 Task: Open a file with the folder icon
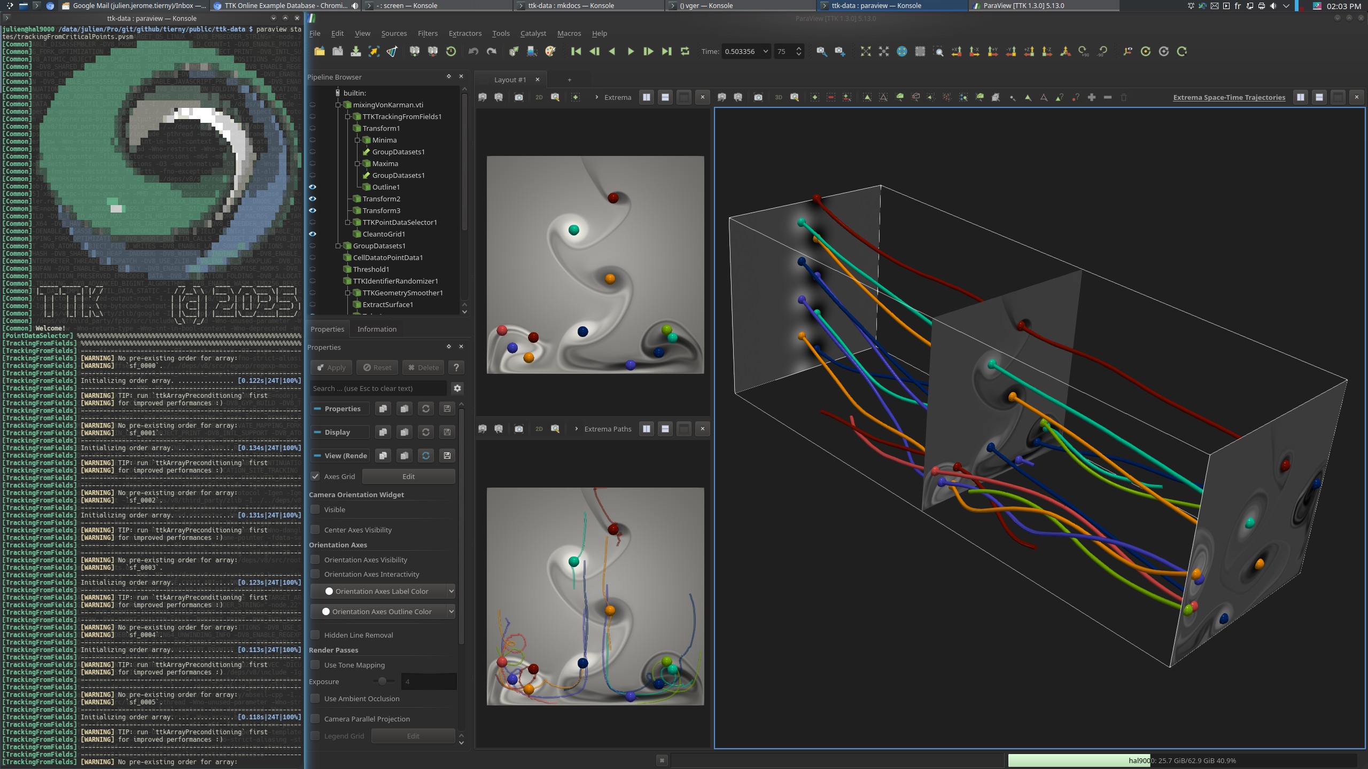click(x=320, y=51)
